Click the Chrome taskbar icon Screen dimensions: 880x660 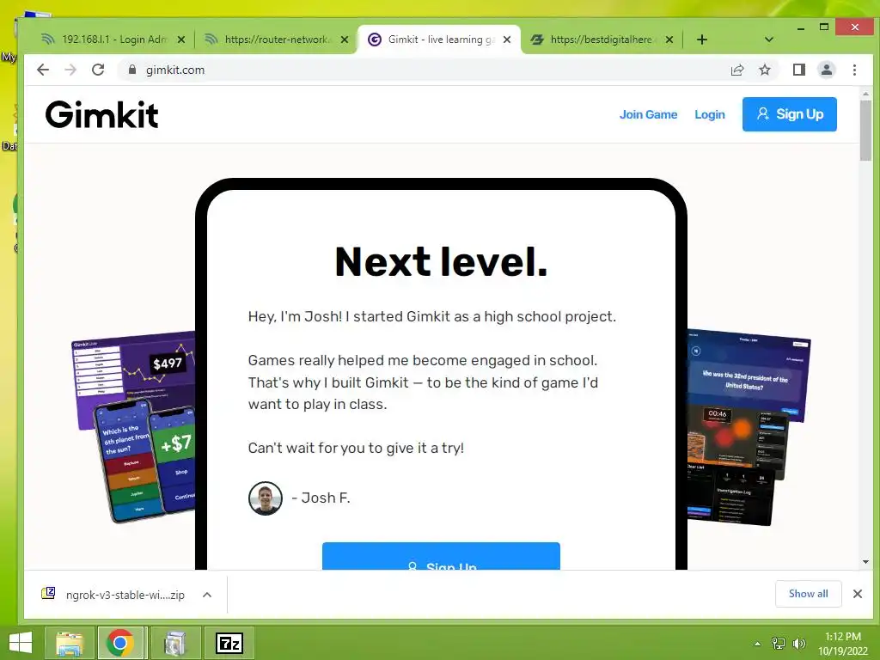(120, 643)
